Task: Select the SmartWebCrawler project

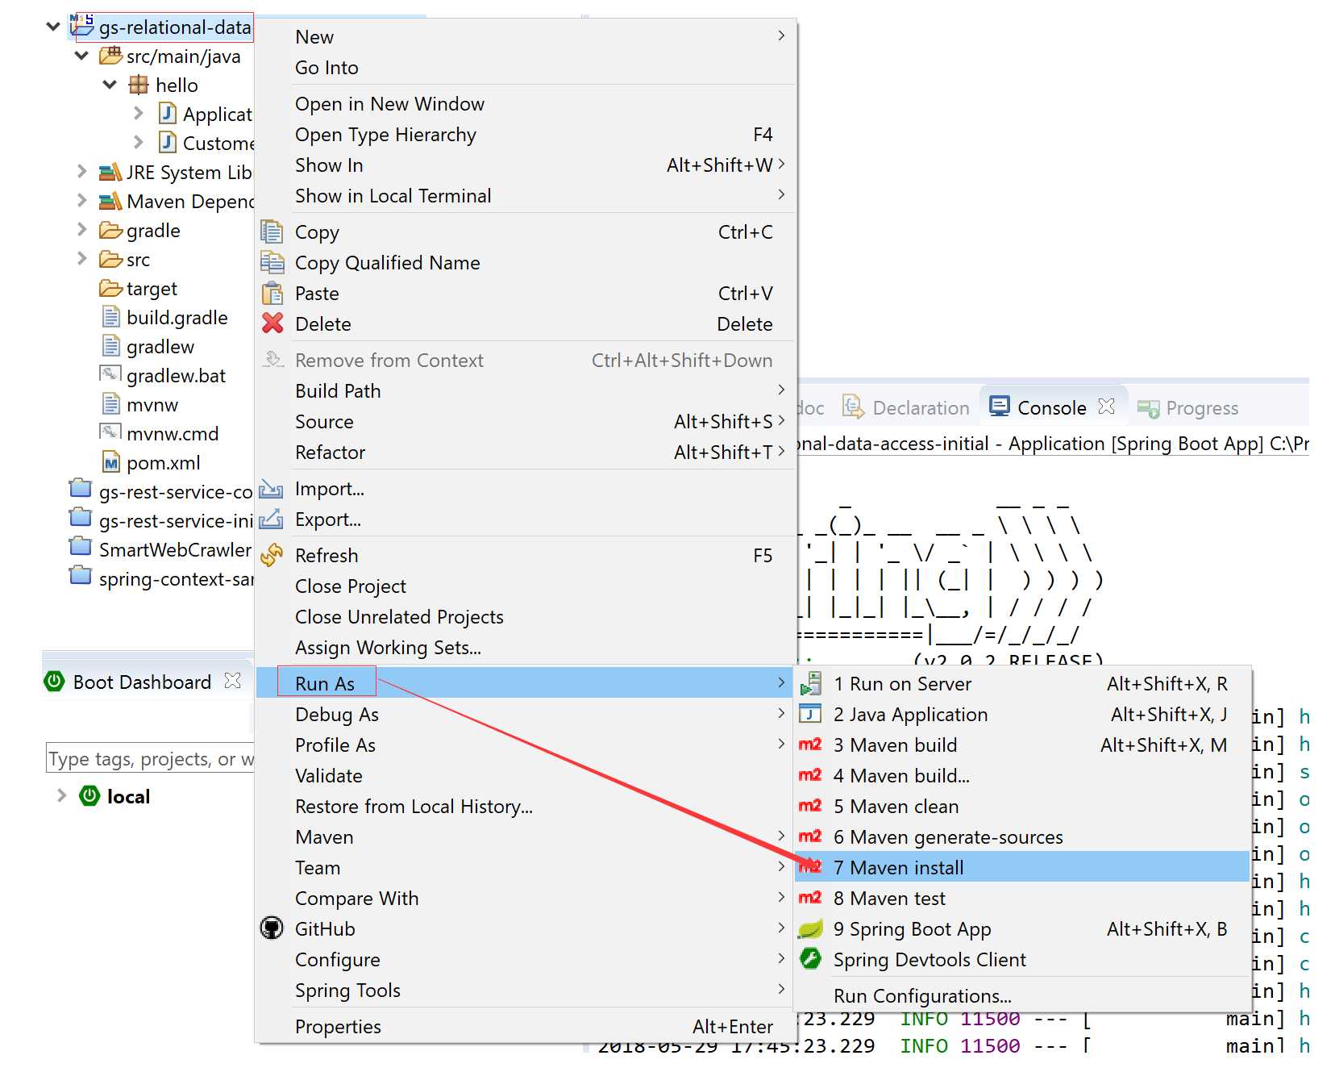Action: click(175, 550)
